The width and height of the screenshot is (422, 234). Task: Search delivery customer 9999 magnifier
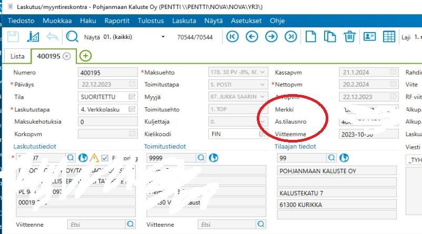tap(201, 158)
